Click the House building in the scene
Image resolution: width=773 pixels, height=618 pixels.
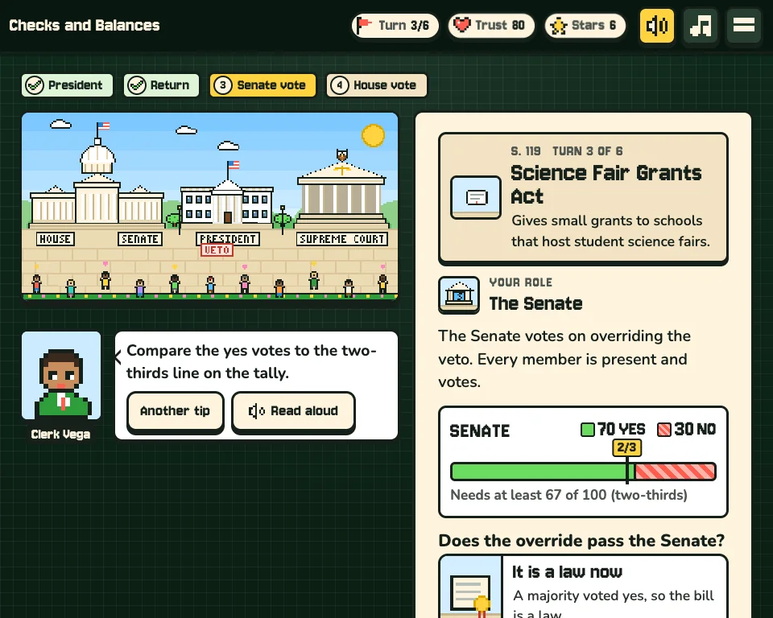(x=54, y=208)
